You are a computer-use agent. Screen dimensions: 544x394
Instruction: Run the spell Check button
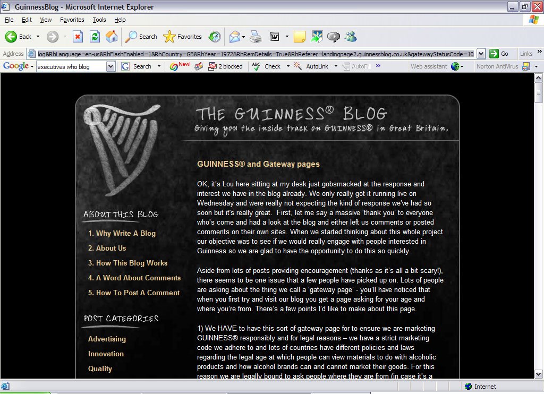267,66
